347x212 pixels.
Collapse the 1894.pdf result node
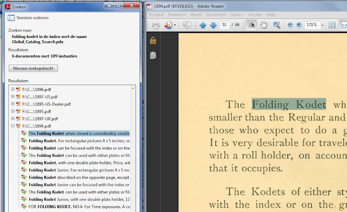12,126
